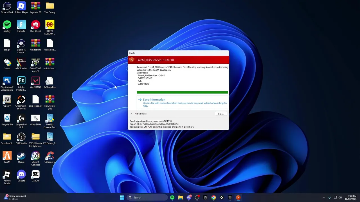Open Google Chrome from the taskbar
The width and height of the screenshot is (360, 202).
click(213, 198)
